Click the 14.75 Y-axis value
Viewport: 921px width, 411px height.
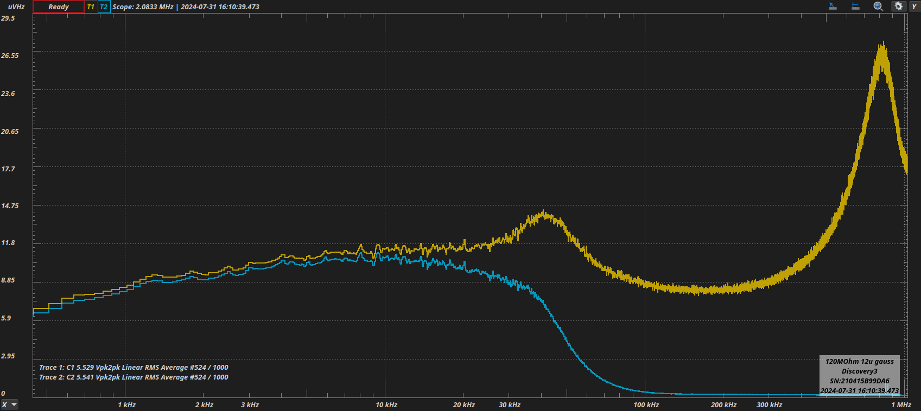click(10, 206)
